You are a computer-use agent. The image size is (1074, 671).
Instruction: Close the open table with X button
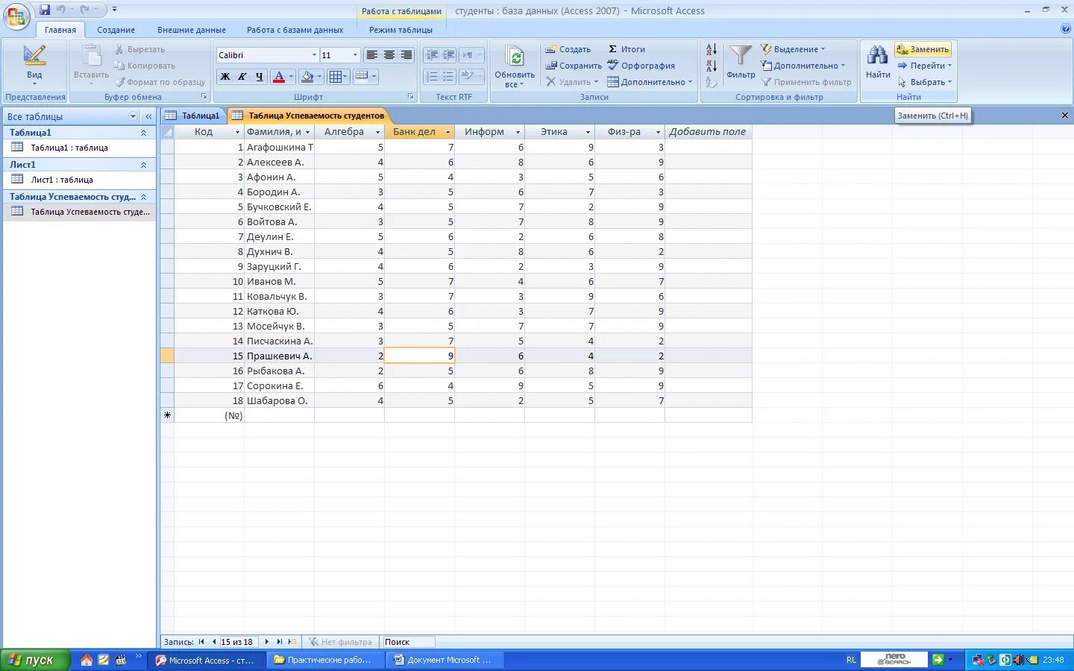pos(1064,116)
